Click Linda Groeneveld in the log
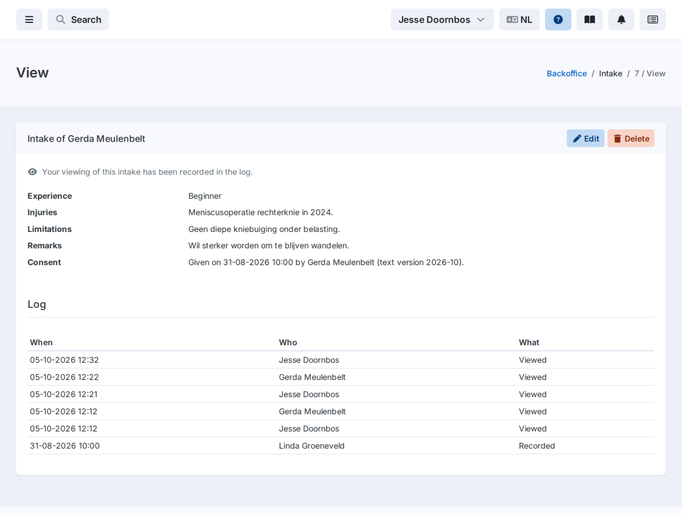The height and width of the screenshot is (515, 682). pyautogui.click(x=312, y=446)
